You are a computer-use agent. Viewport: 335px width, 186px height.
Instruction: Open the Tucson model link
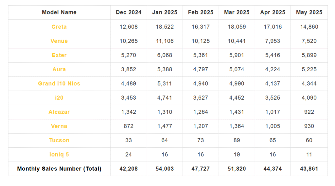click(x=59, y=140)
